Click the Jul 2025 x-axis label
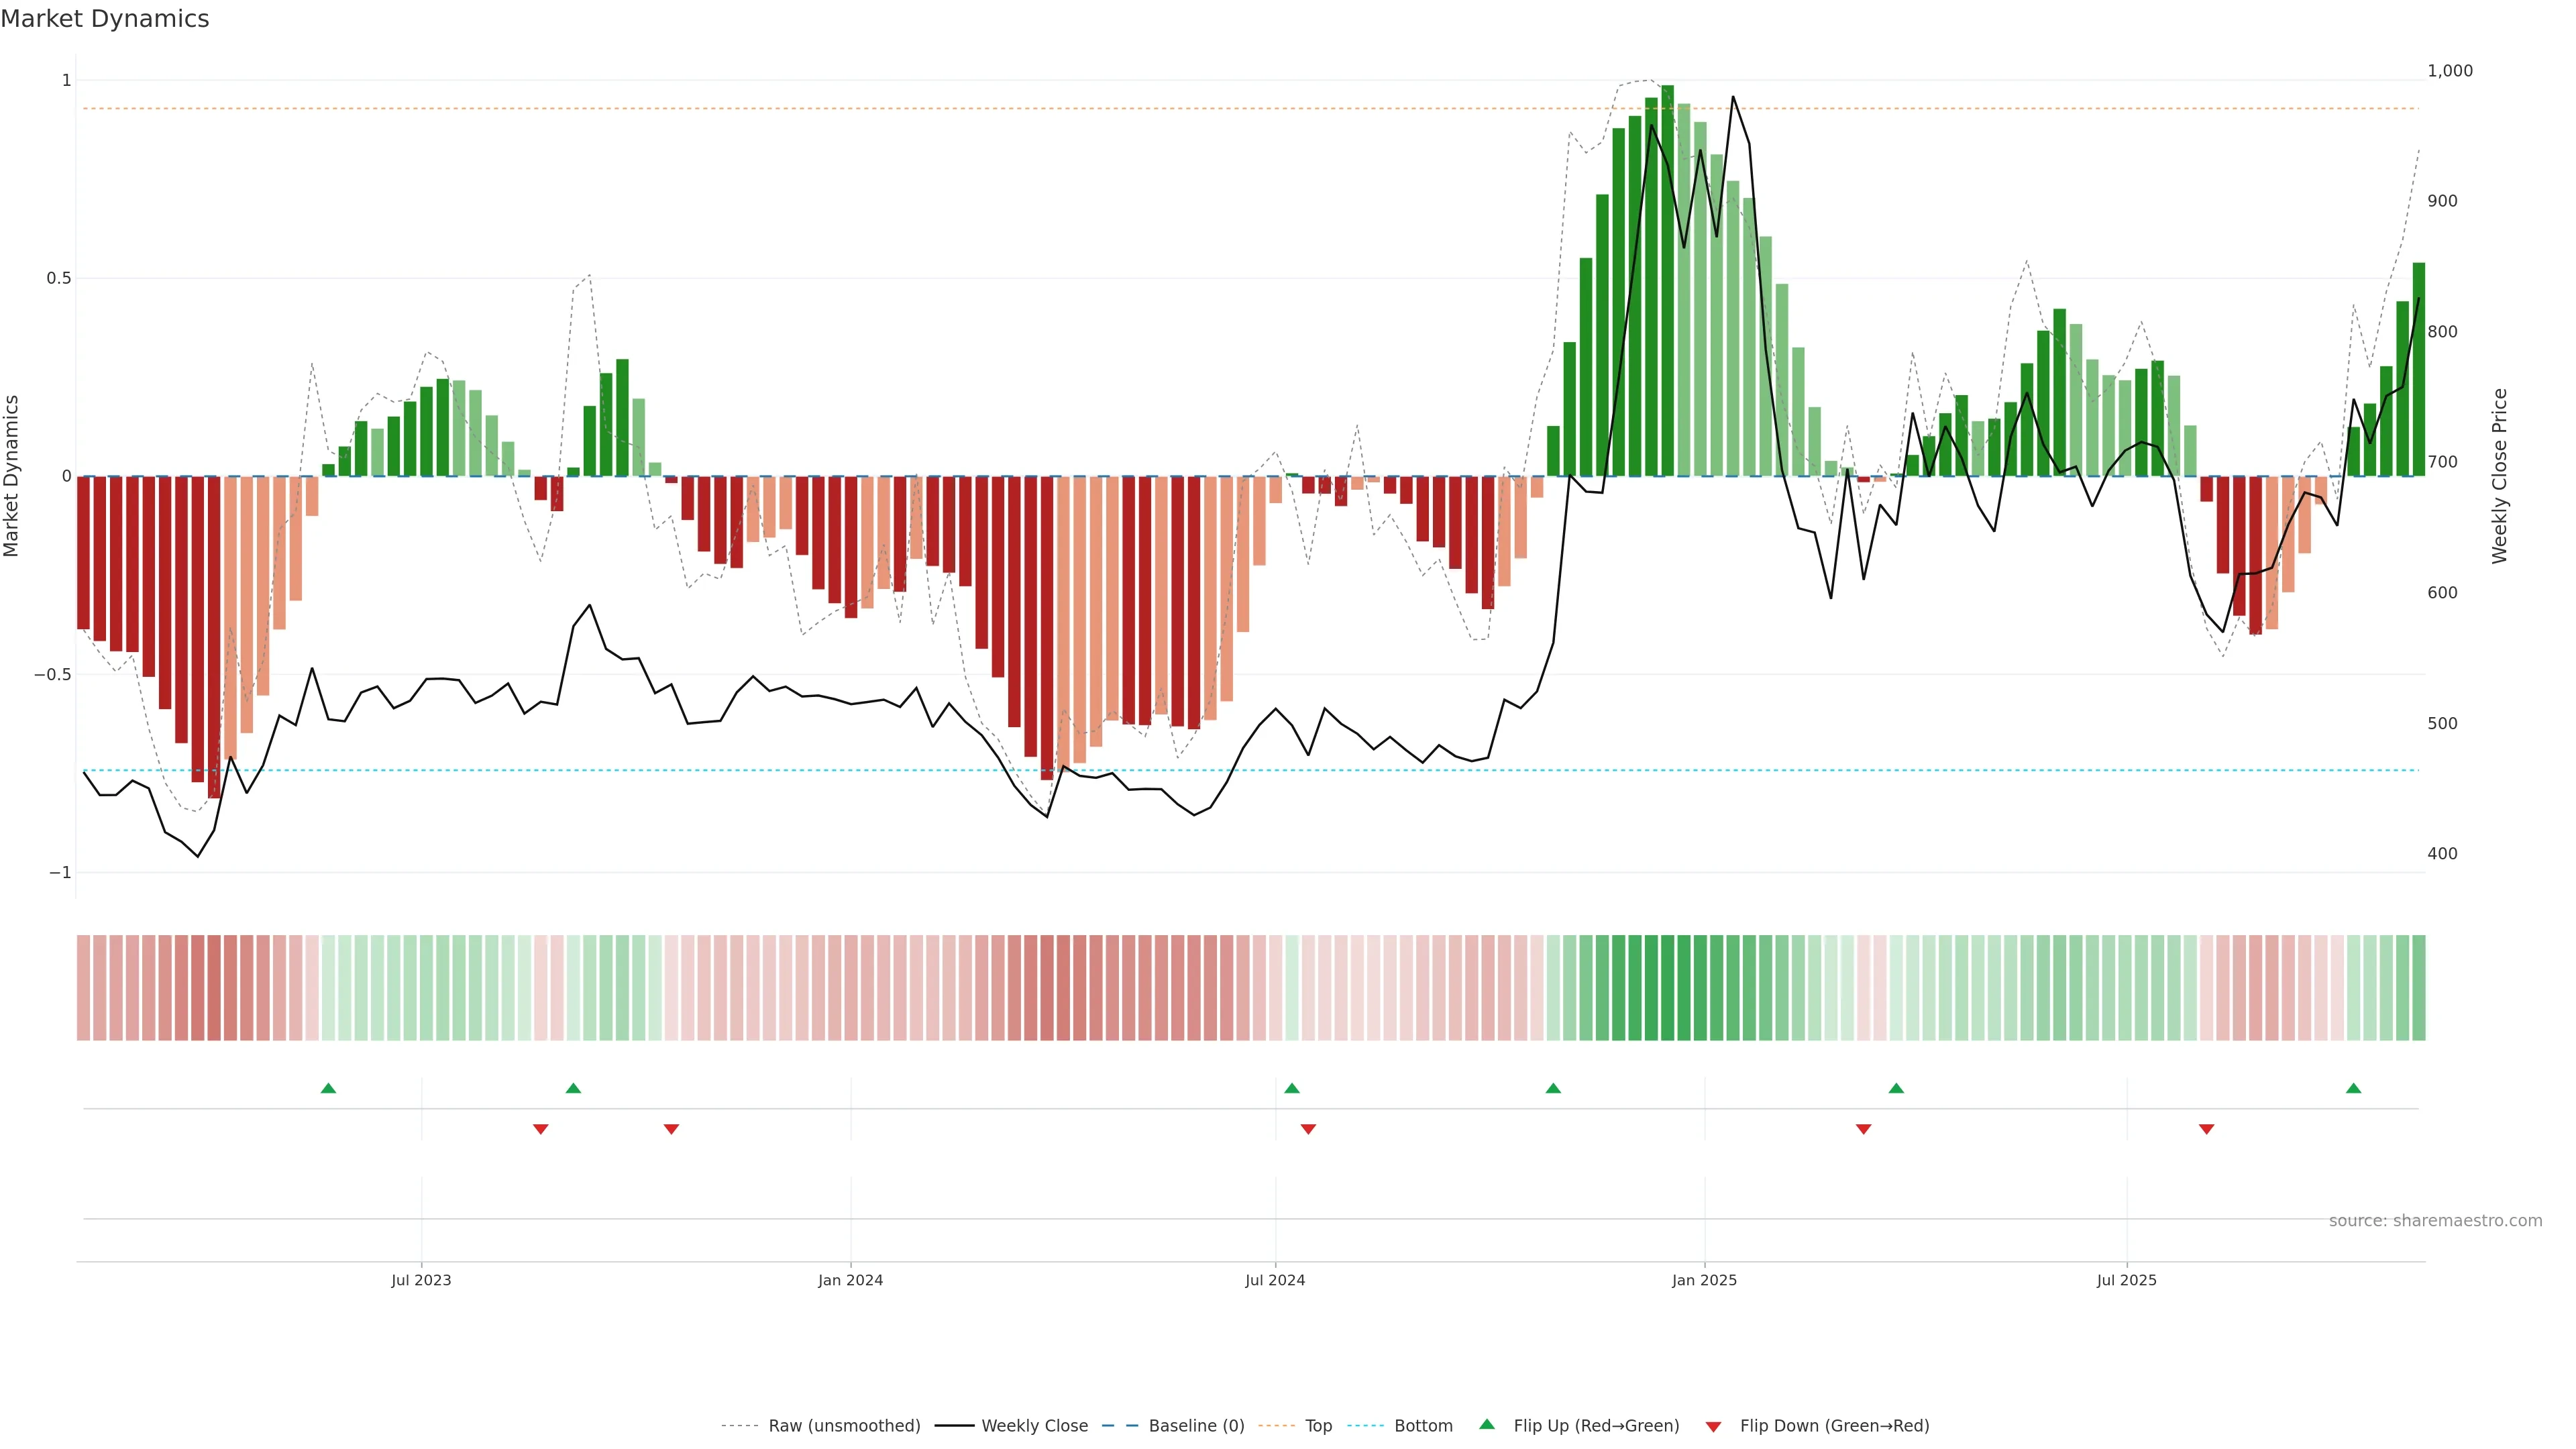 [2126, 1280]
